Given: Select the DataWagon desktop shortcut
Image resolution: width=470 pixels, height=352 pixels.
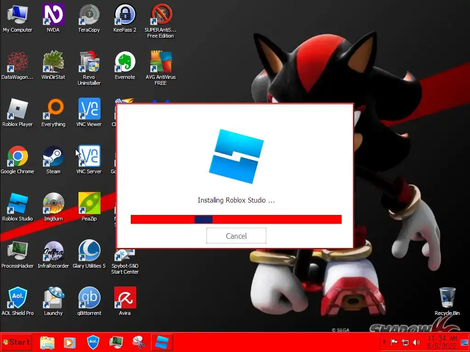Looking at the screenshot, I should point(17,66).
